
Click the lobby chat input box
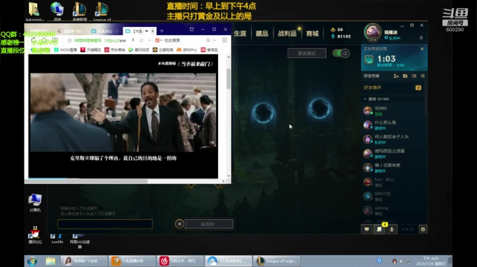click(105, 224)
